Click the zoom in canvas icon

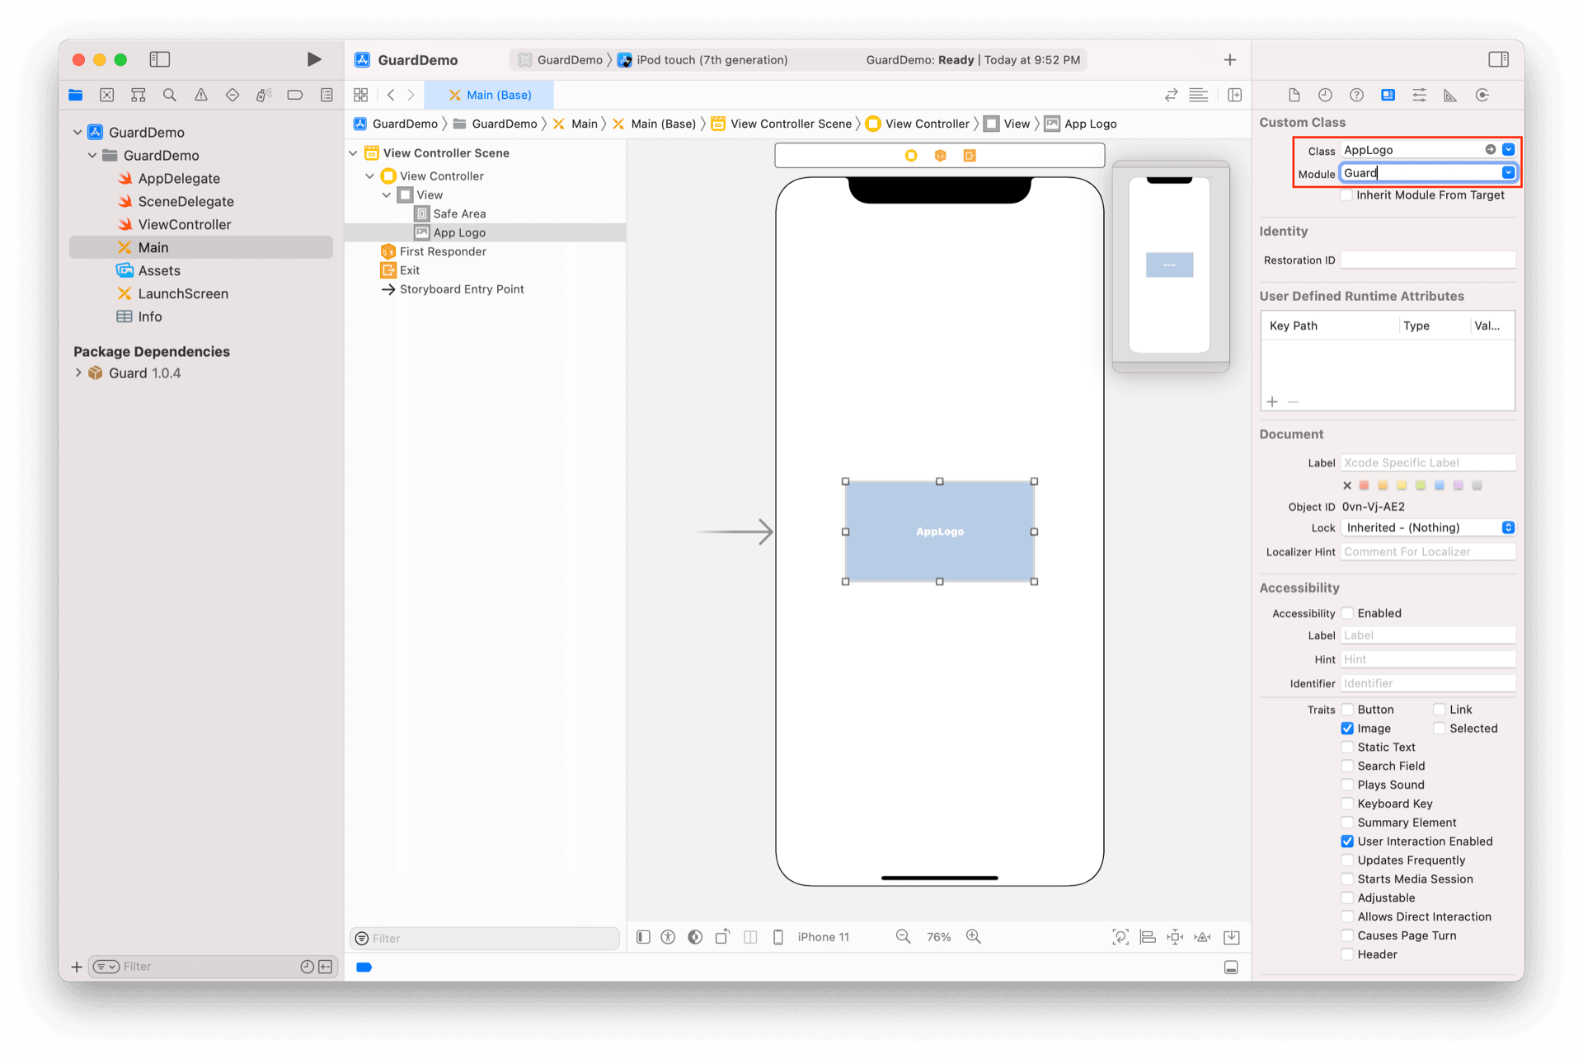[x=974, y=937]
